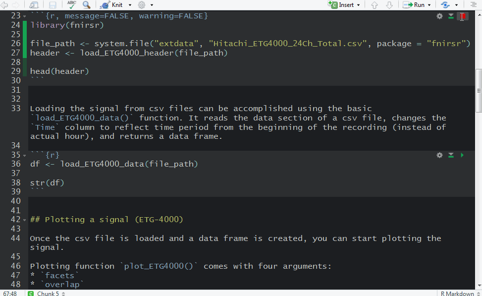Open Run options dropdown arrow
The height and width of the screenshot is (296, 482).
(429, 5)
